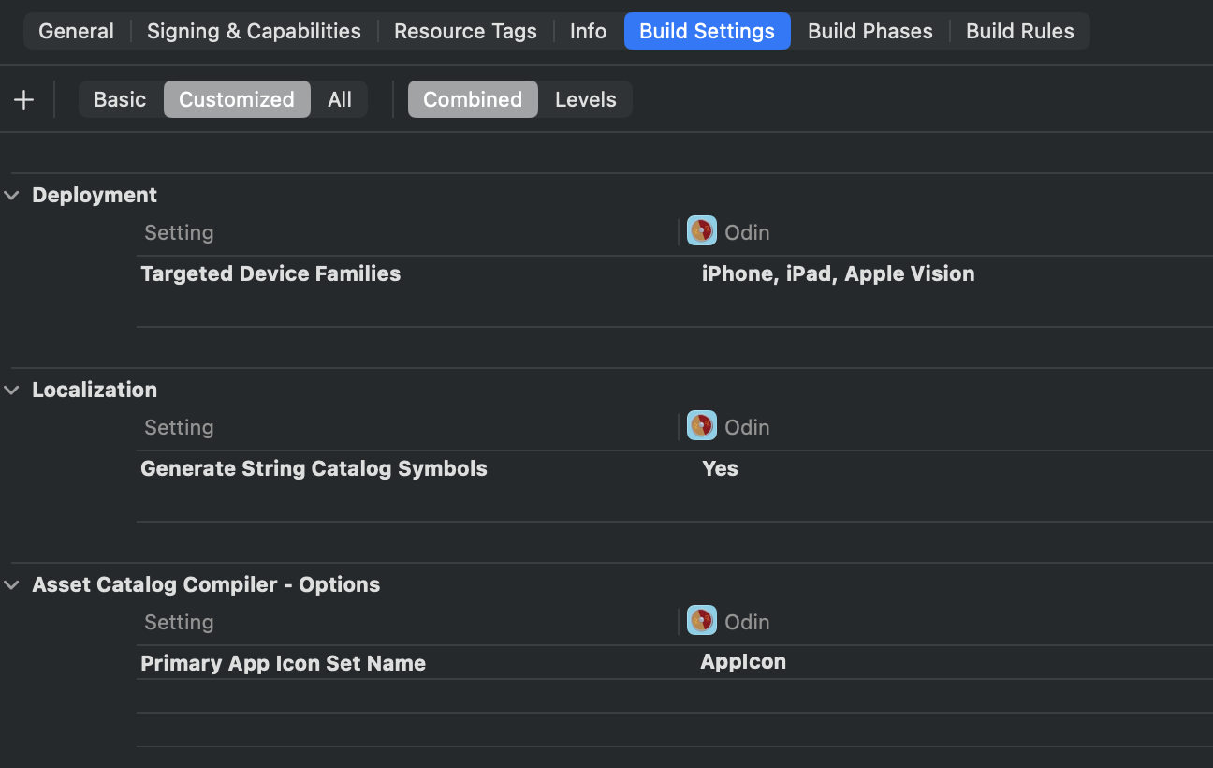Open Targeted Device Families value dropdown
Image resolution: width=1213 pixels, height=768 pixels.
click(838, 273)
